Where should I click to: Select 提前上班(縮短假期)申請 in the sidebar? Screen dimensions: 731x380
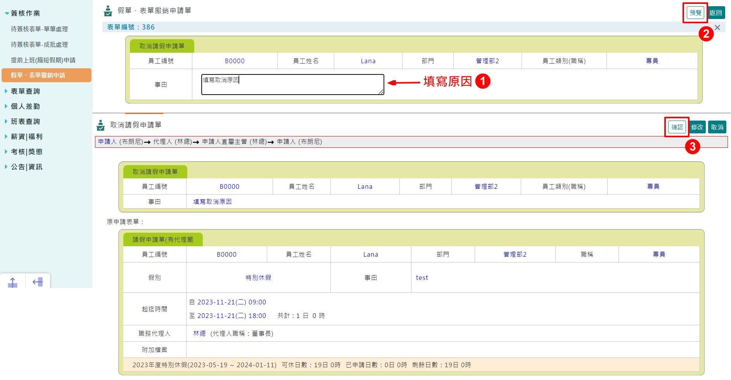[x=43, y=60]
